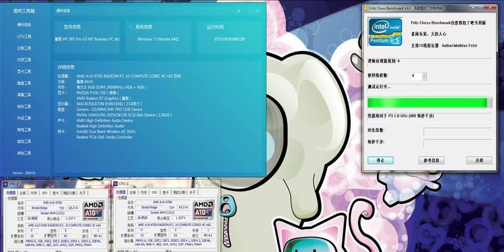Click AMD A10 logo in right CPU-Z

[x=203, y=209]
